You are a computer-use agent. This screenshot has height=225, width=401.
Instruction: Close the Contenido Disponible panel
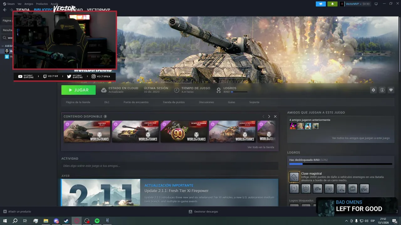click(275, 117)
